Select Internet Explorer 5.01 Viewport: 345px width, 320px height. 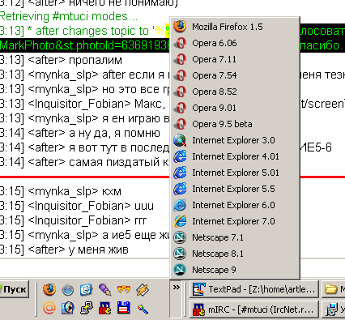tap(235, 173)
